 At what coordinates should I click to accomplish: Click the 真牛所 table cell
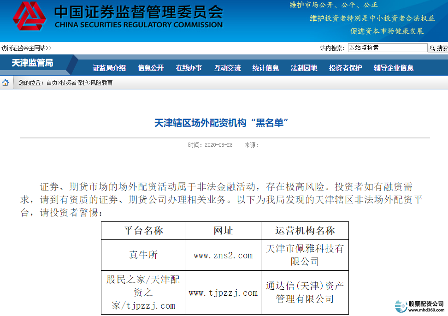pyautogui.click(x=143, y=255)
